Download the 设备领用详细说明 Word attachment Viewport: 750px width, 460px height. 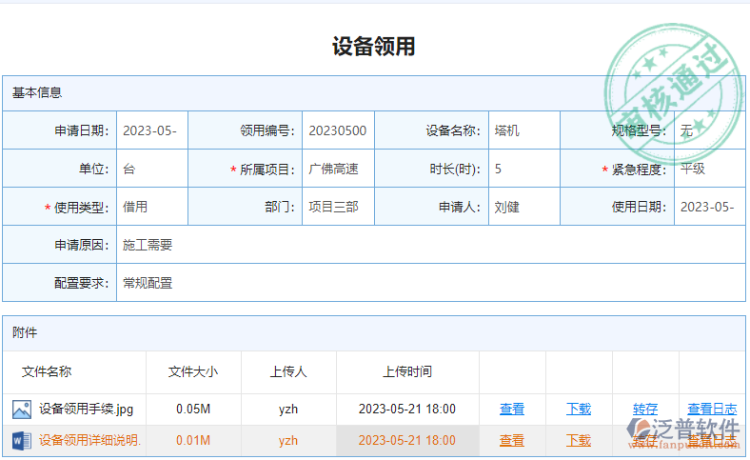pos(579,441)
